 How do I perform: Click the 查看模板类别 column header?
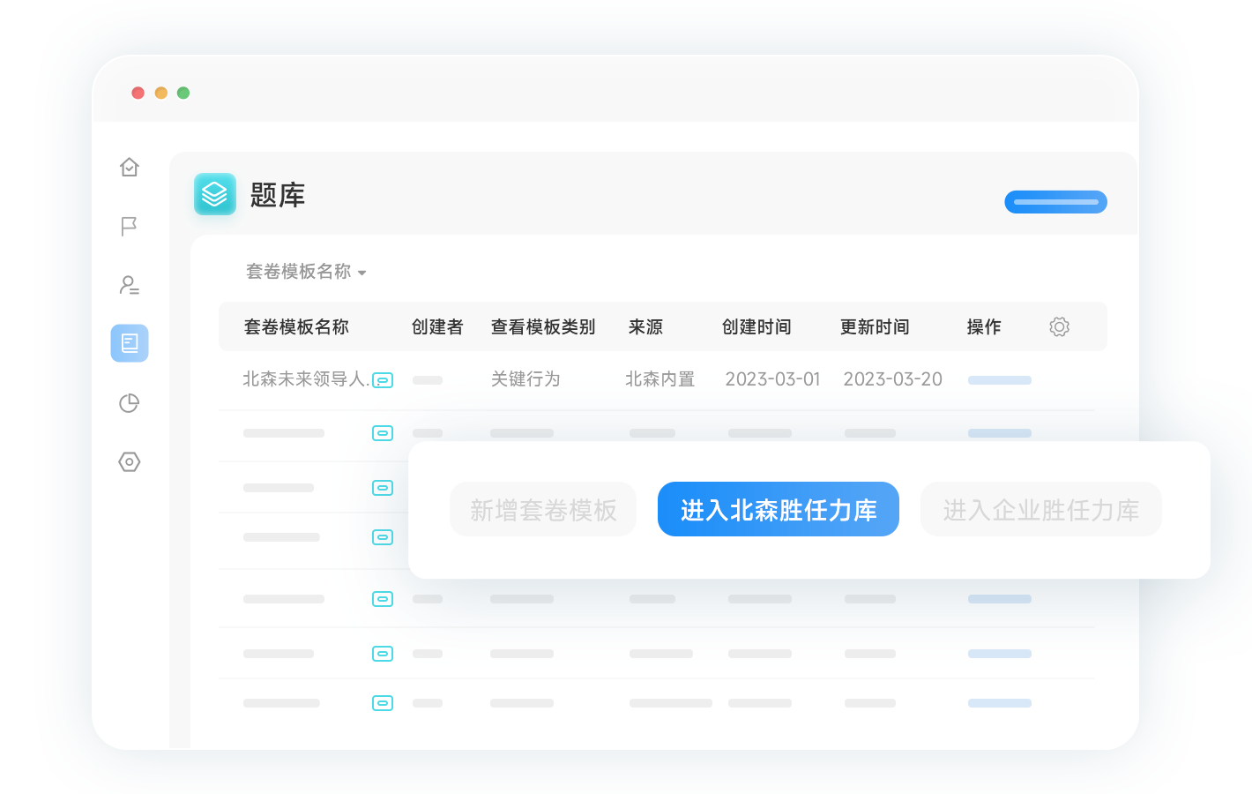click(x=542, y=326)
